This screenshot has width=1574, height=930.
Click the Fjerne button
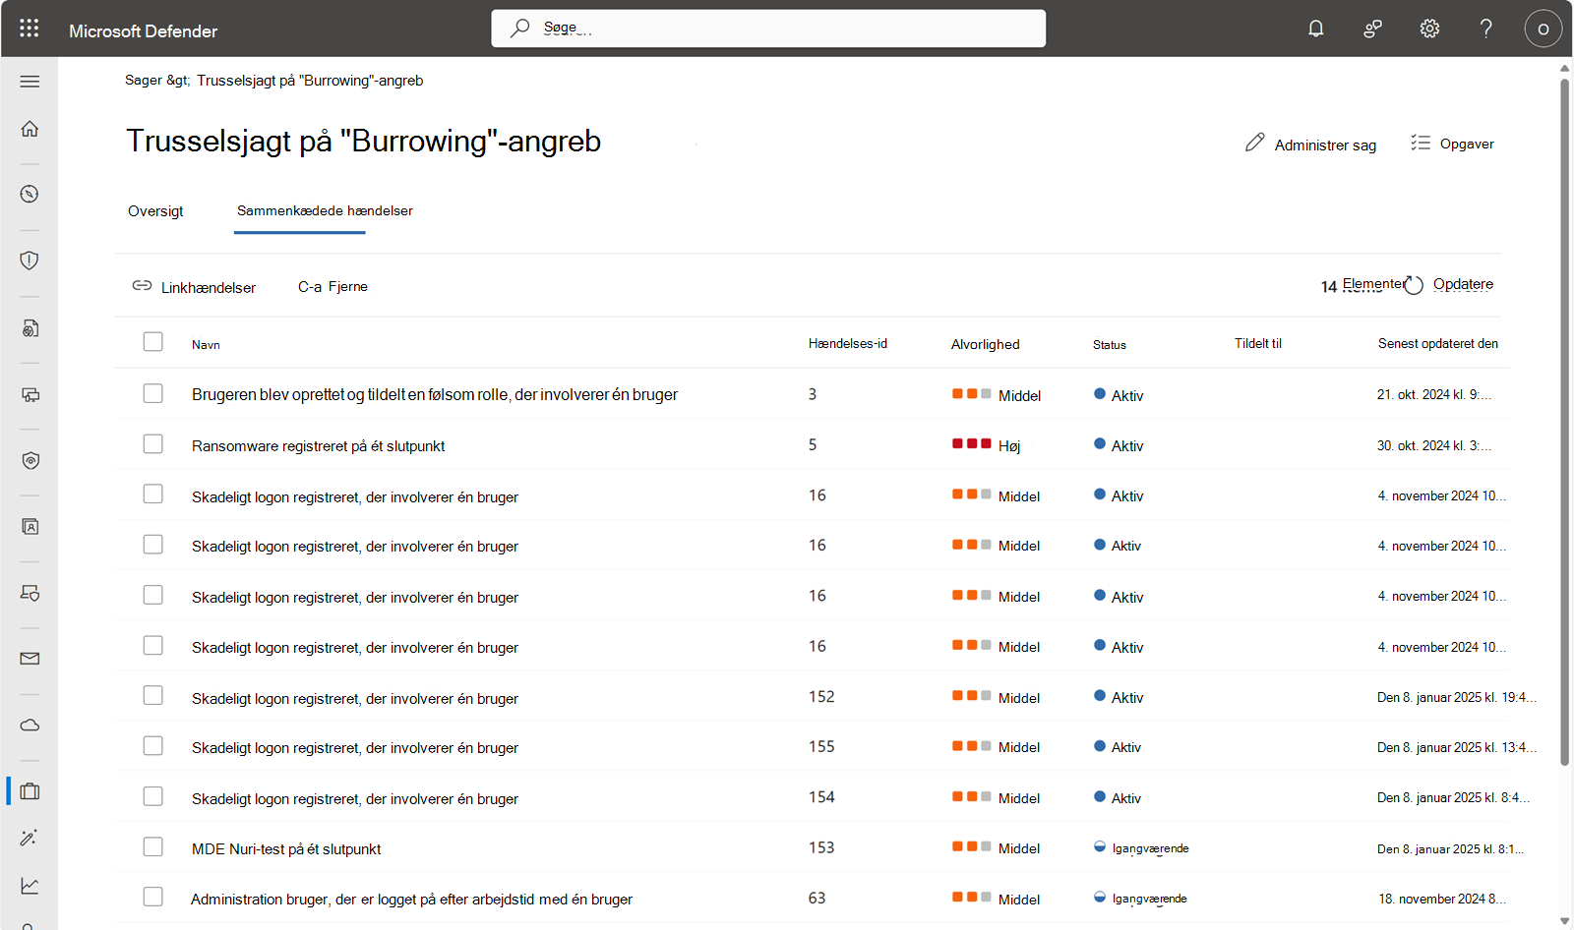pos(333,287)
